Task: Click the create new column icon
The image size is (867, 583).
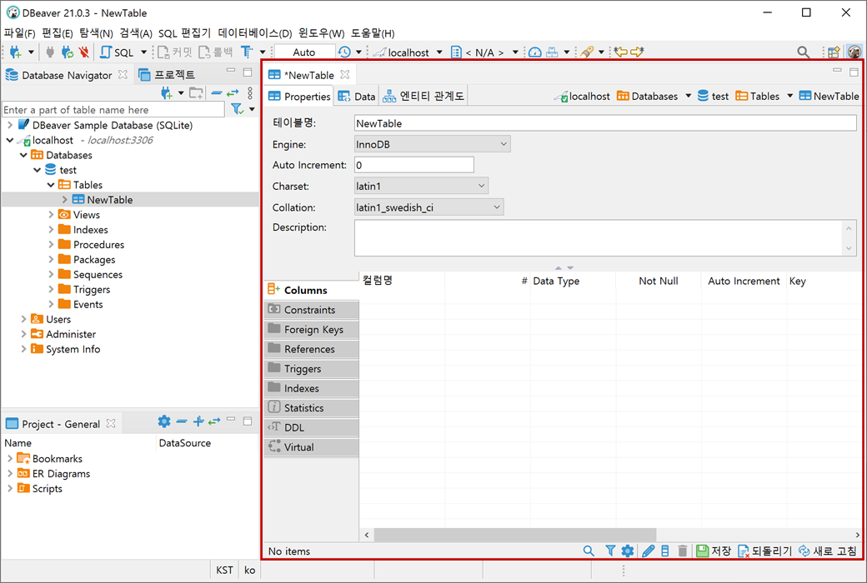Action: [x=665, y=551]
